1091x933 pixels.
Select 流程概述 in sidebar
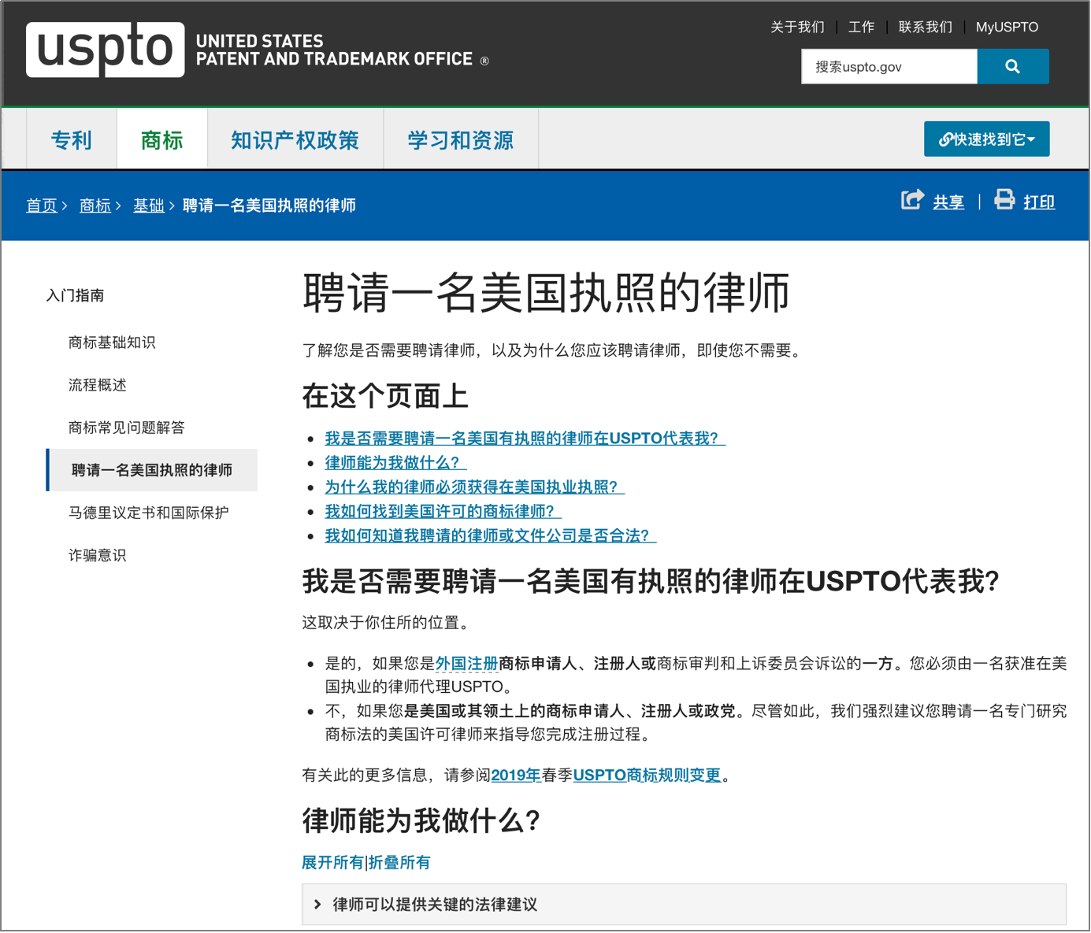(97, 385)
